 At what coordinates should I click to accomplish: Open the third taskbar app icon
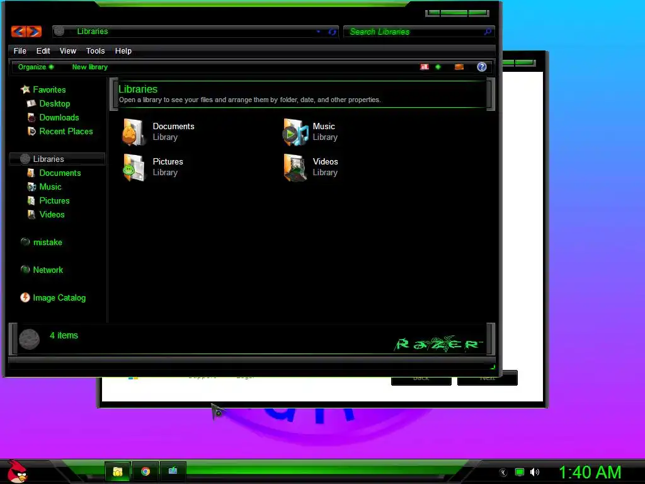[173, 471]
